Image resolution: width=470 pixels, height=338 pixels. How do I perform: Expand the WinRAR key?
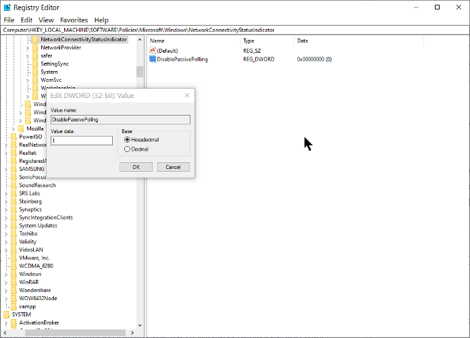coord(6,283)
